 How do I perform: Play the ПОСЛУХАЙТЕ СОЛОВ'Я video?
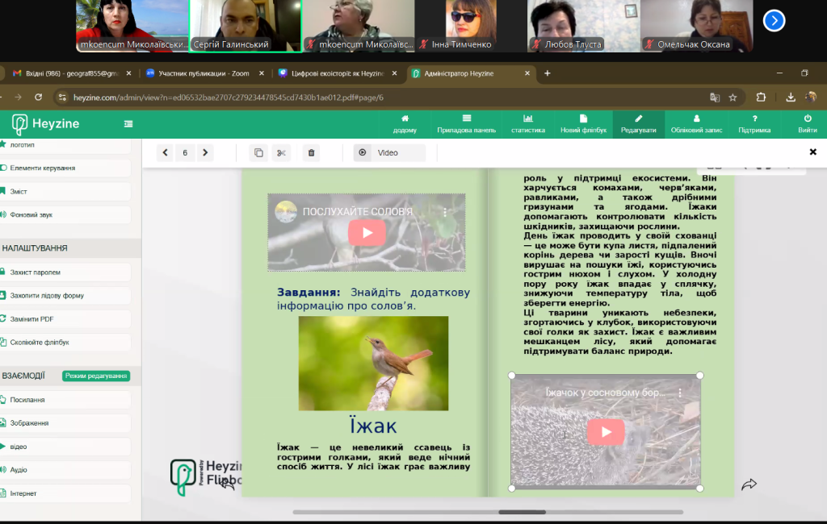point(367,233)
